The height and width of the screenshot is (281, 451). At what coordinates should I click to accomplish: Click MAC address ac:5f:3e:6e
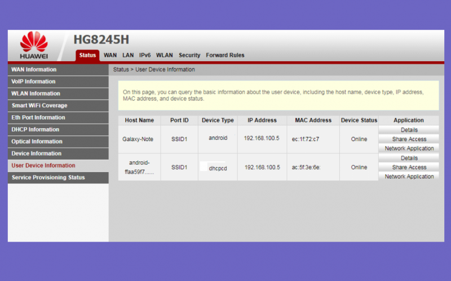(x=306, y=167)
